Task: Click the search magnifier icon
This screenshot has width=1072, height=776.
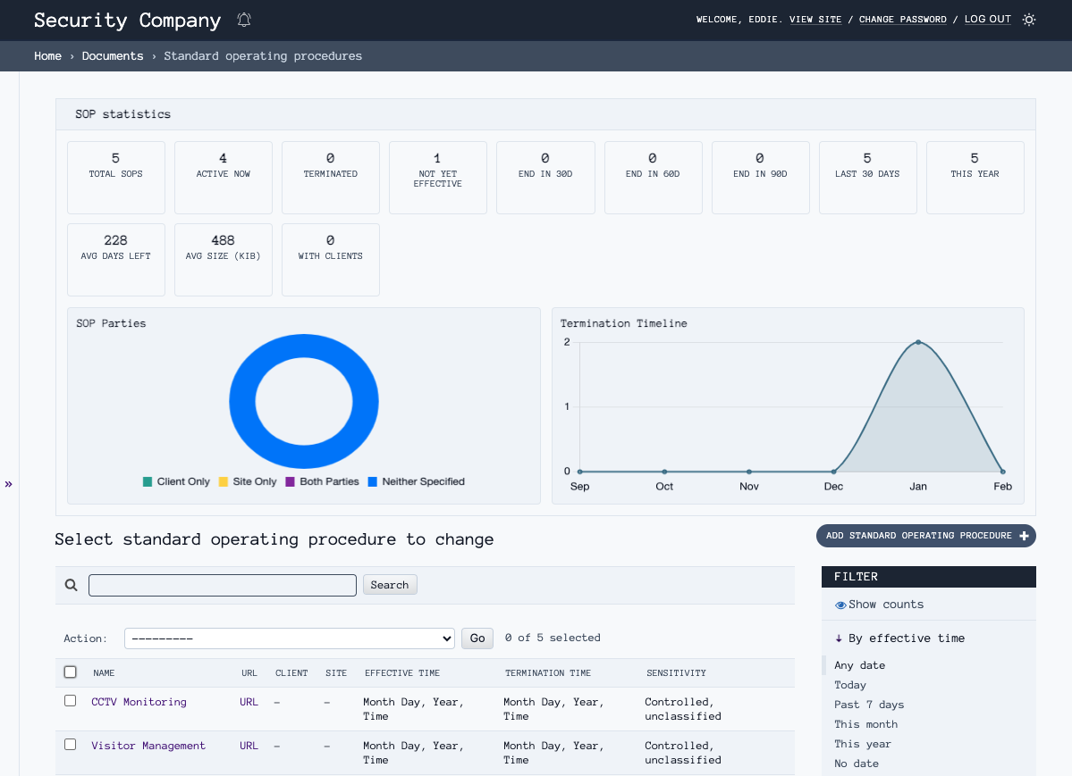Action: tap(72, 585)
